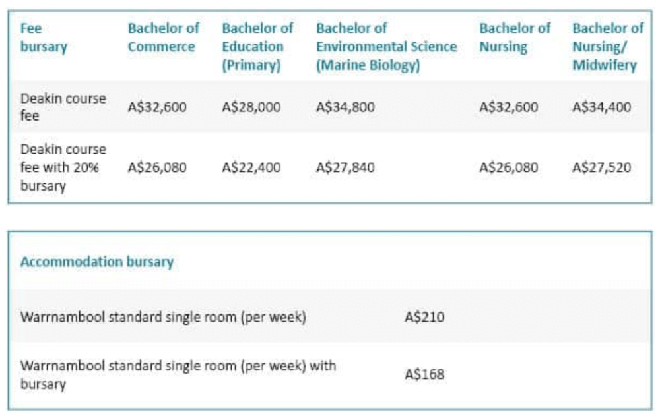Click the A$168 room price with bursary
This screenshot has height=414, width=660.
coord(424,374)
